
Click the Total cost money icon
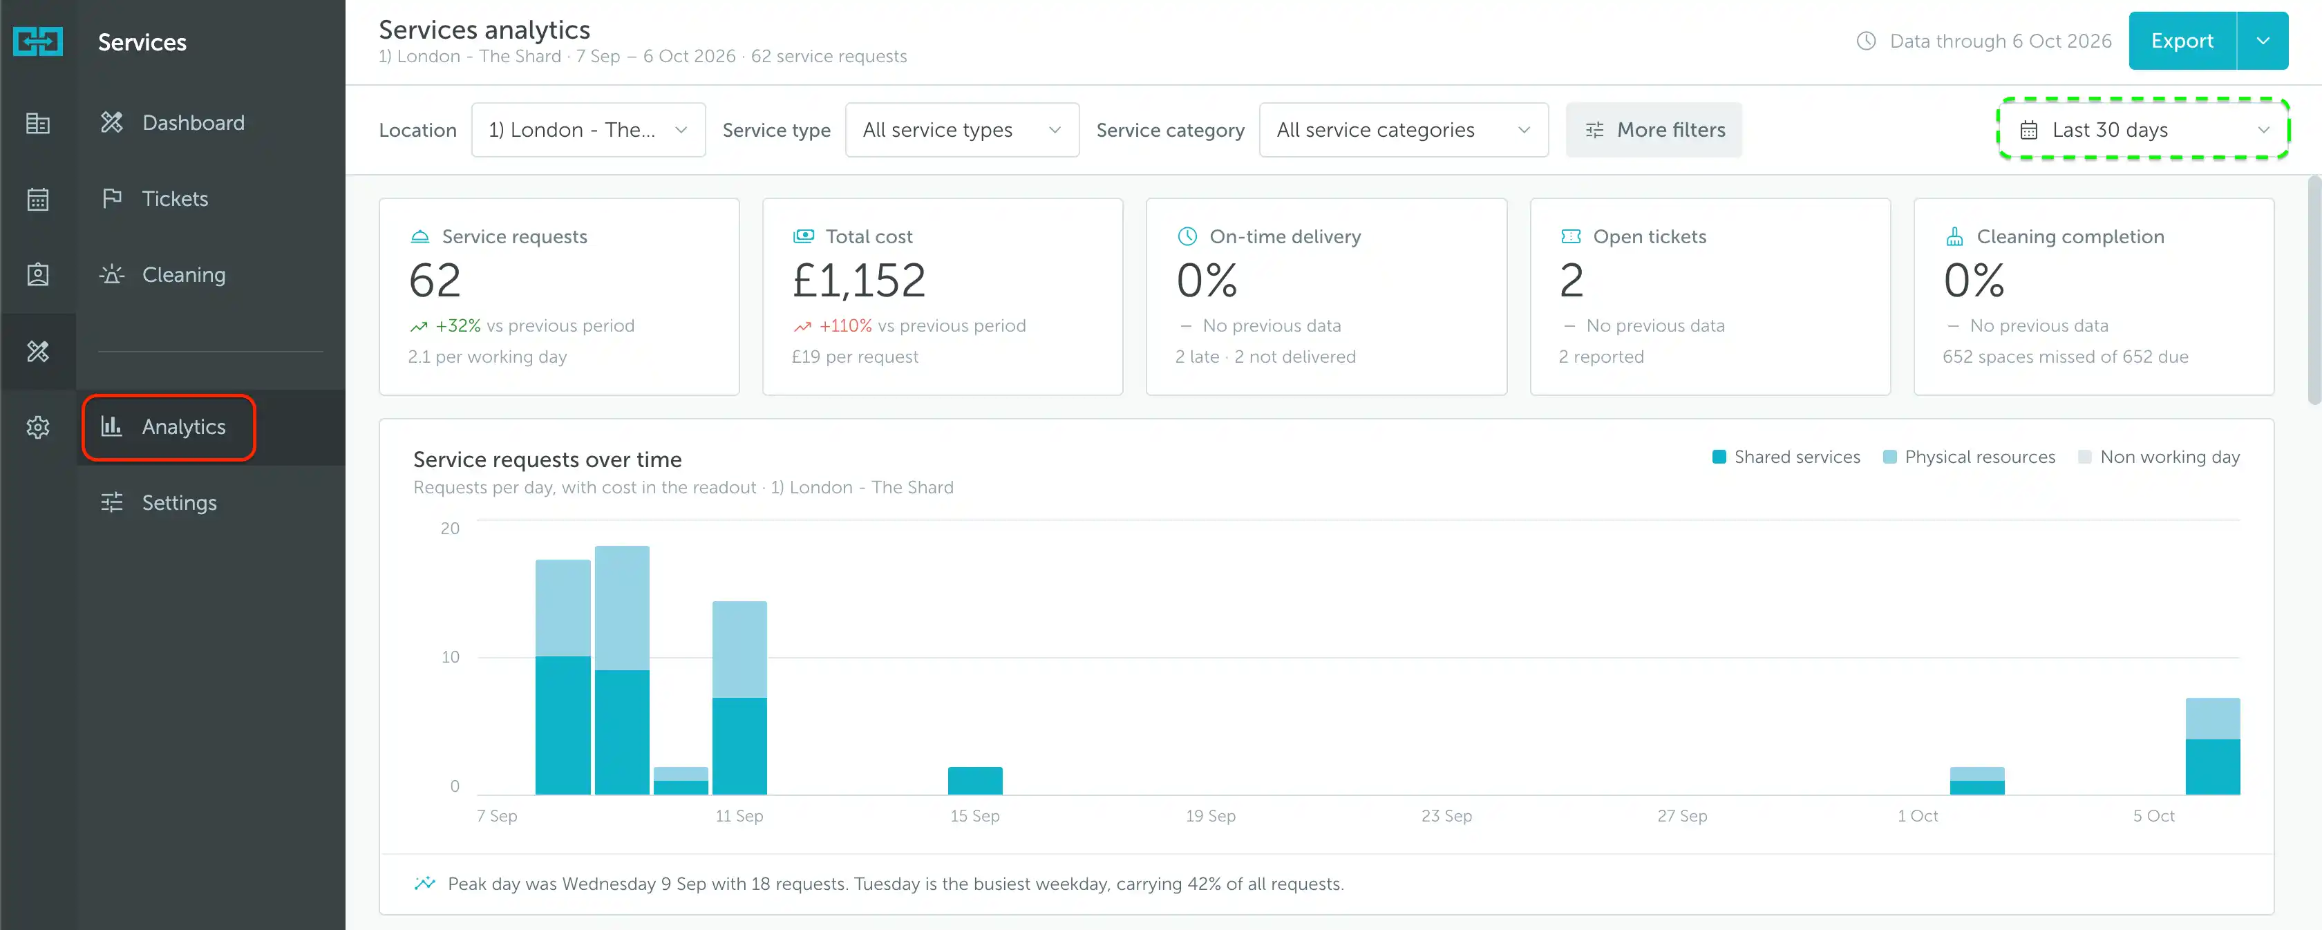(x=803, y=236)
